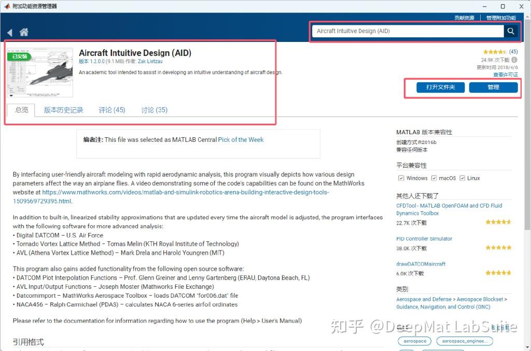This screenshot has width=531, height=351.
Task: Click the 管理 button
Action: (493, 87)
